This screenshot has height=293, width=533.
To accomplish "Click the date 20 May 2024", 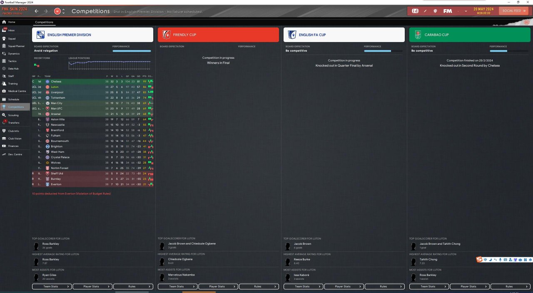I will (483, 9).
